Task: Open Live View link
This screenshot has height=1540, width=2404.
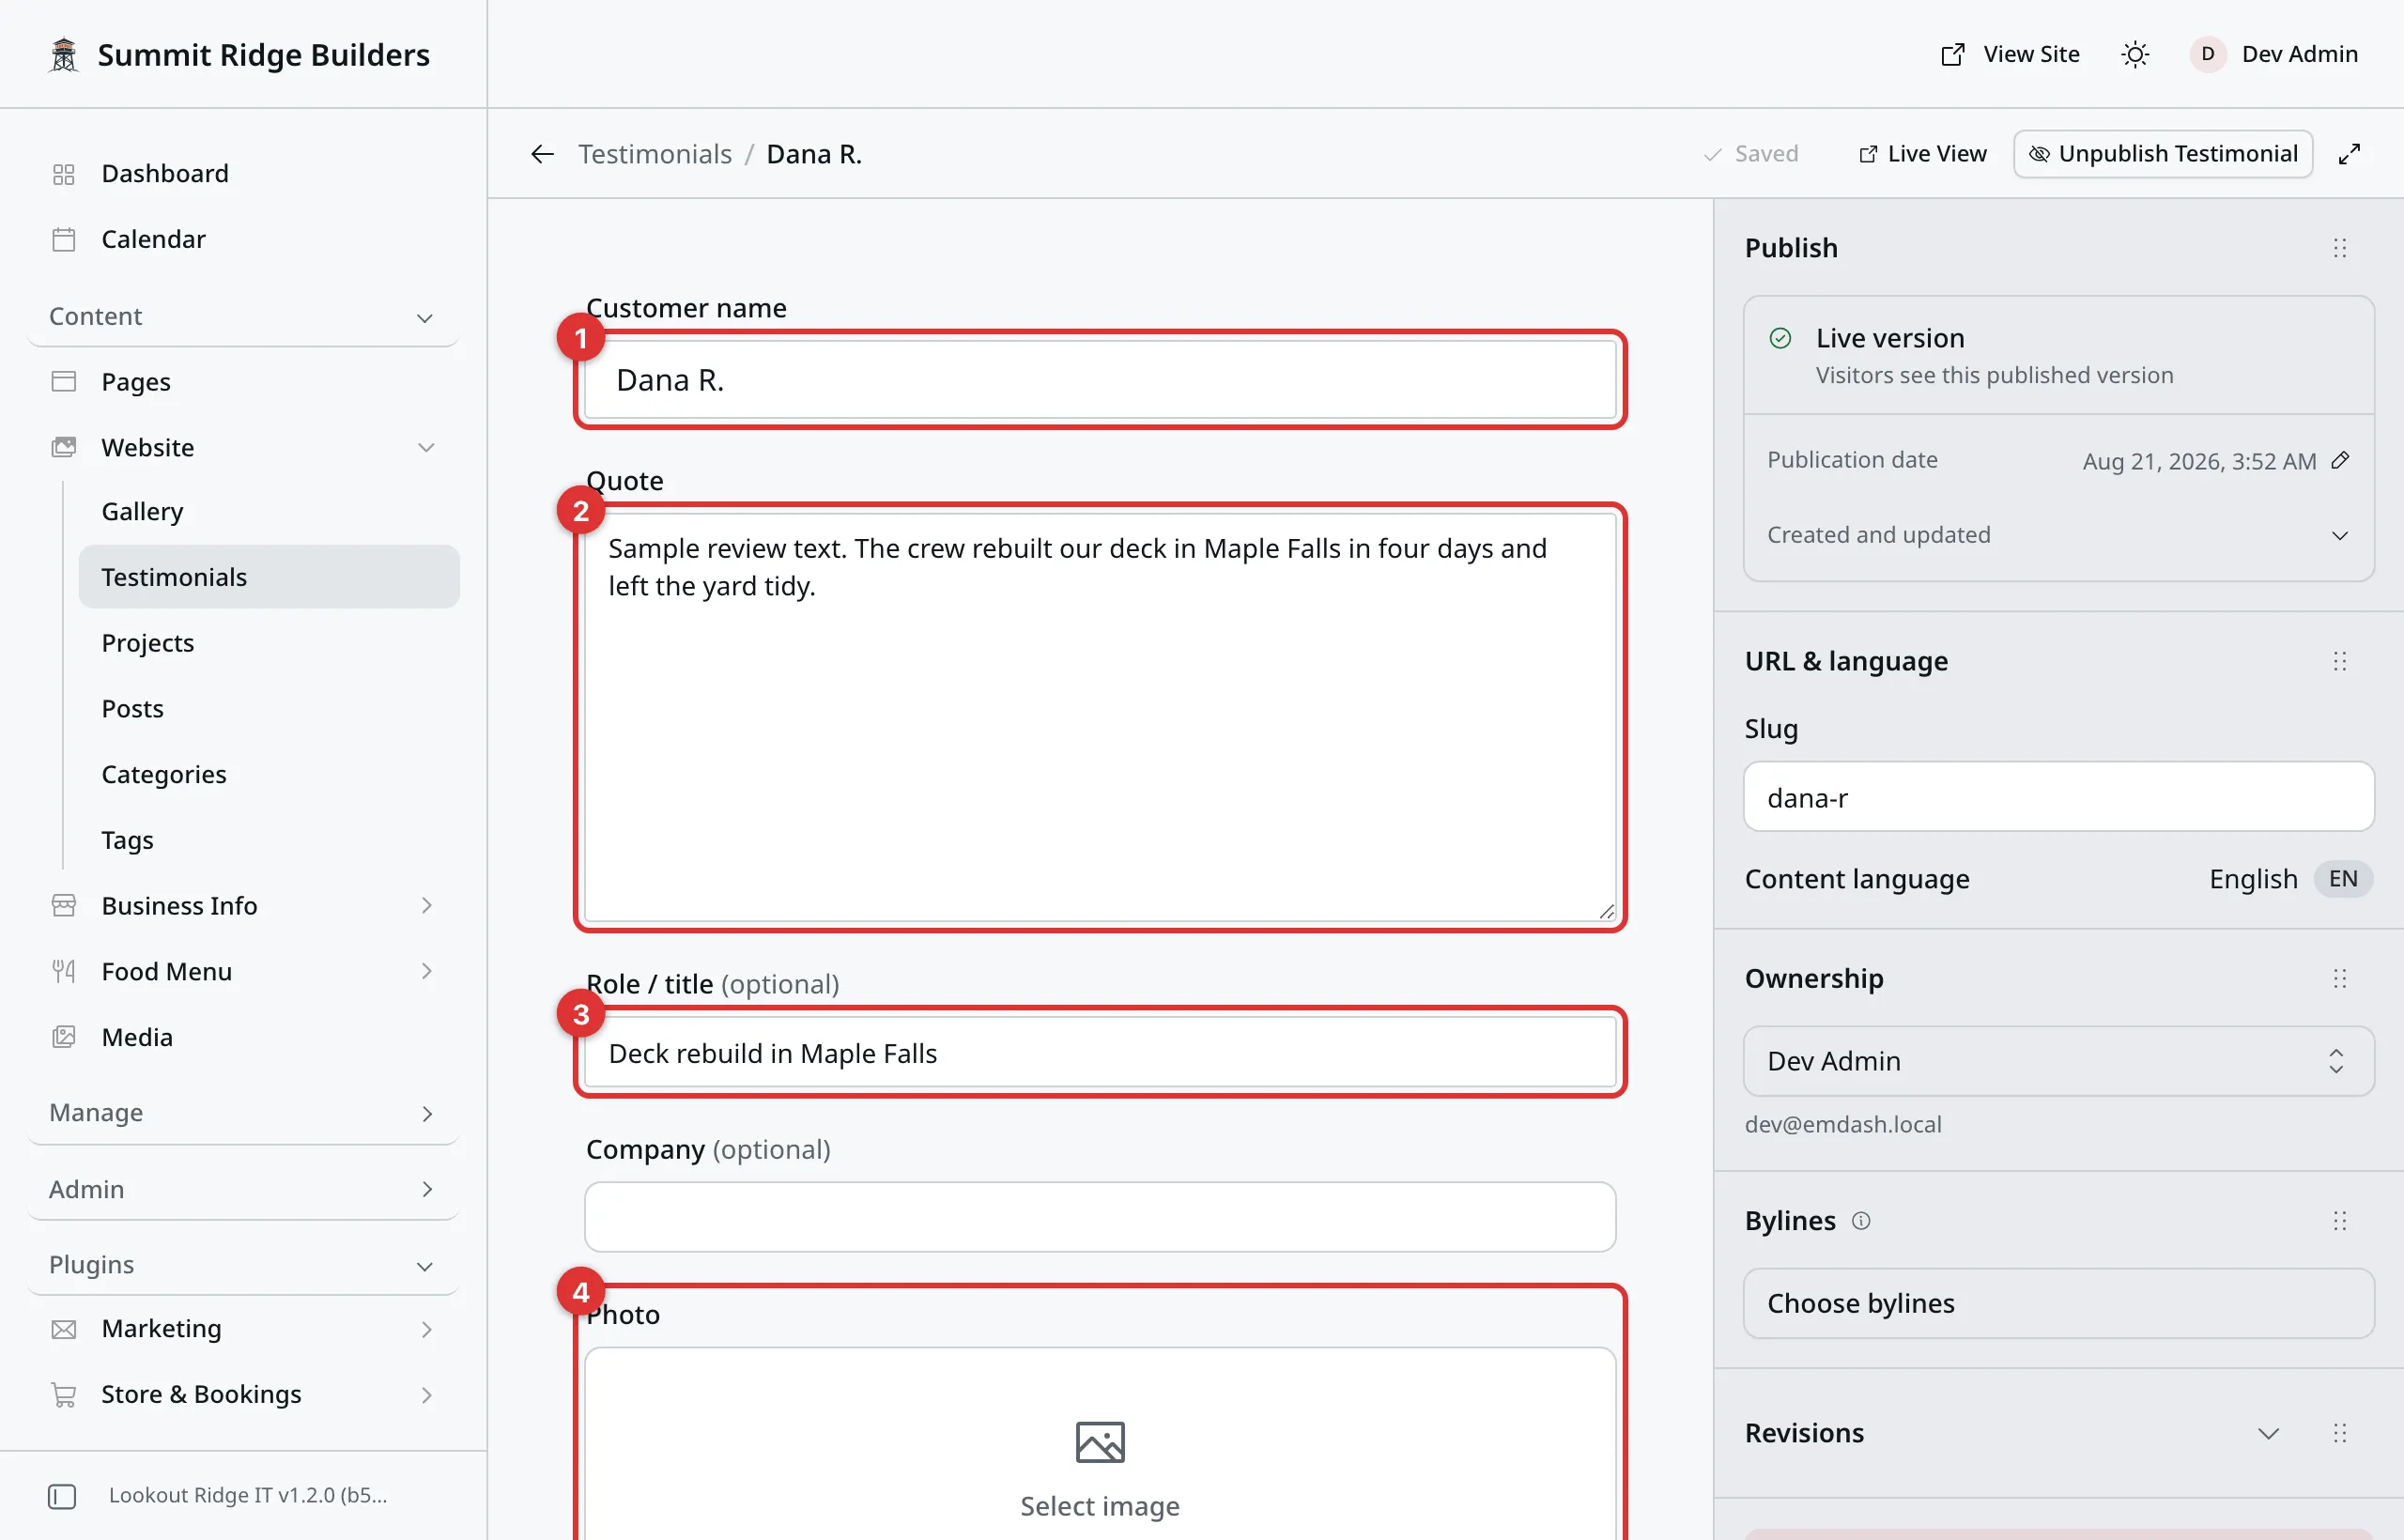Action: (1922, 154)
